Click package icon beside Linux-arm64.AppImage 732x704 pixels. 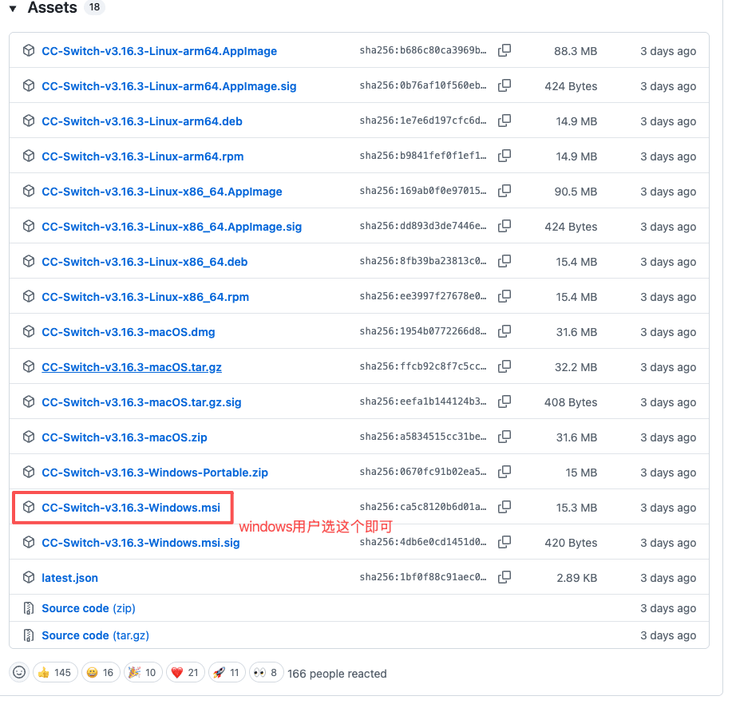point(29,50)
